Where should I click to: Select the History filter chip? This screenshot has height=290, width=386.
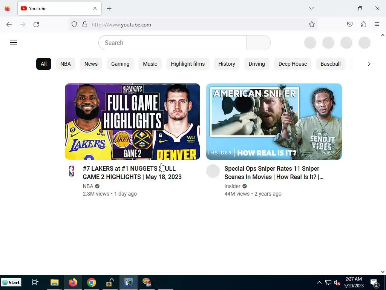pyautogui.click(x=227, y=64)
